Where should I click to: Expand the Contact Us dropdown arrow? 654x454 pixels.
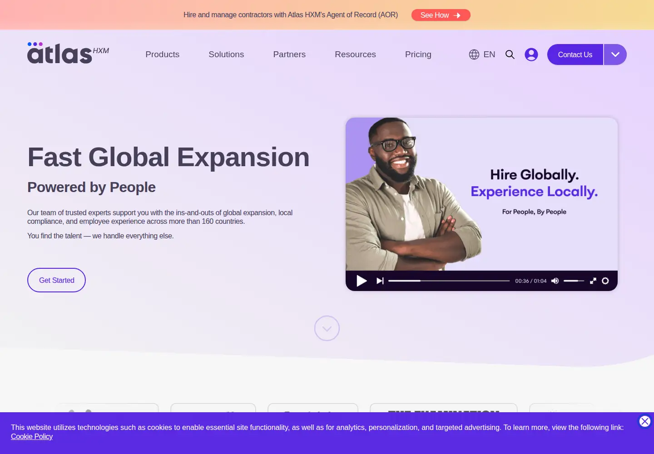pyautogui.click(x=615, y=54)
